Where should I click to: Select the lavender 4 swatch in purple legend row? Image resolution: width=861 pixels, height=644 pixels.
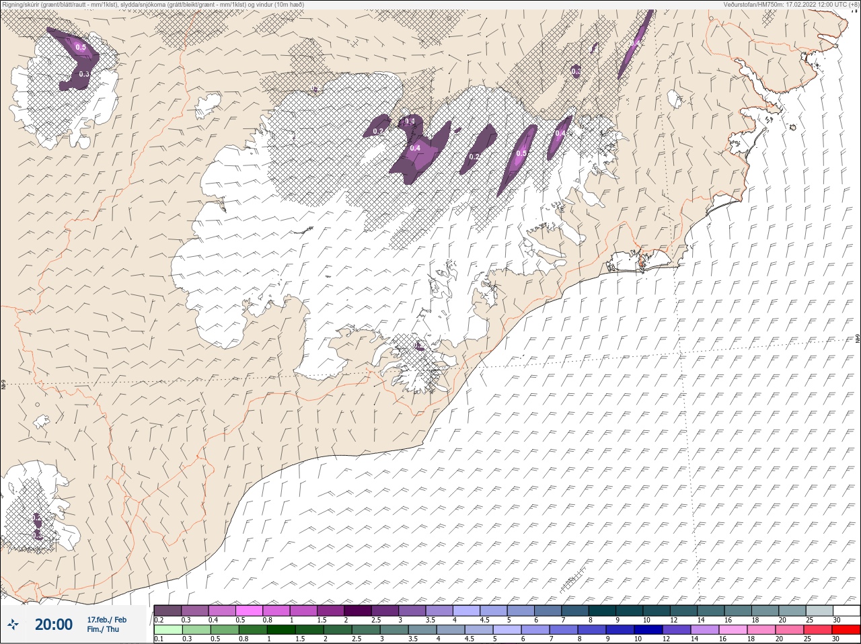click(x=466, y=610)
